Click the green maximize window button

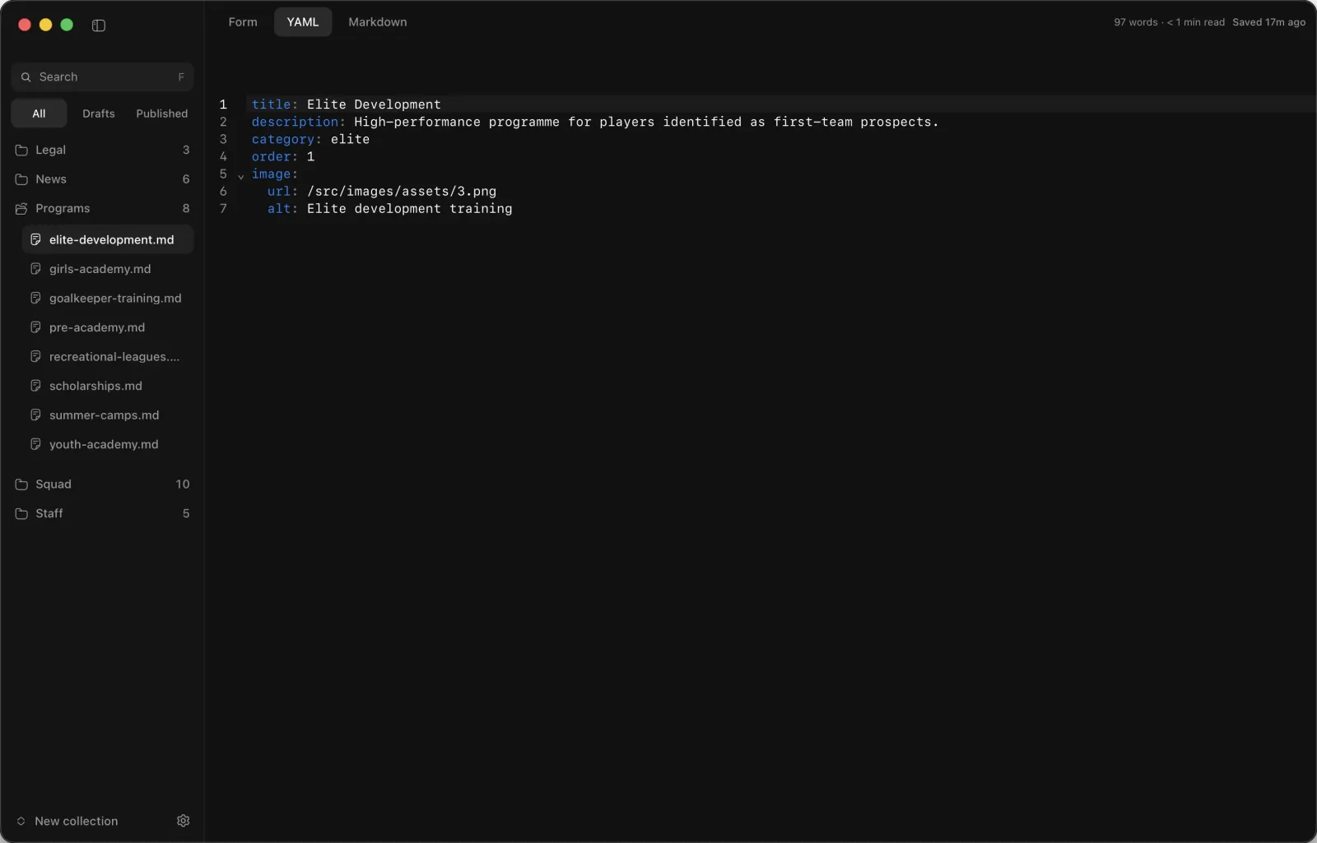click(67, 25)
